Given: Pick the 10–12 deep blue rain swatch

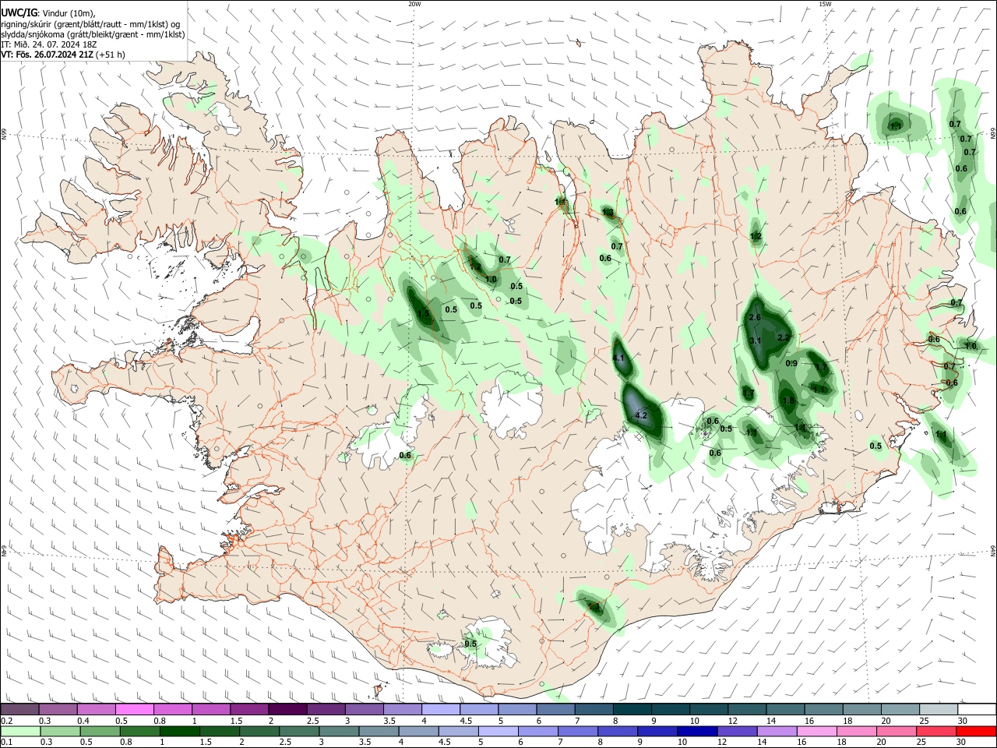Looking at the screenshot, I should [x=696, y=731].
